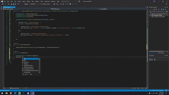Screen dimensions: 169x95
Task: Open the Debug configuration dropdown
Action: pyautogui.click(x=27, y=4)
